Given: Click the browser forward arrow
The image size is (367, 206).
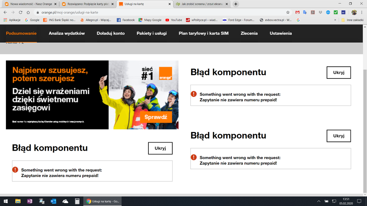Looking at the screenshot, I should tap(13, 12).
